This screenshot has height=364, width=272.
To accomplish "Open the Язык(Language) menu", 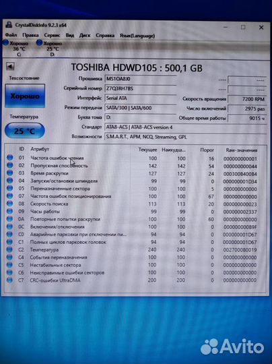I will pos(137,36).
